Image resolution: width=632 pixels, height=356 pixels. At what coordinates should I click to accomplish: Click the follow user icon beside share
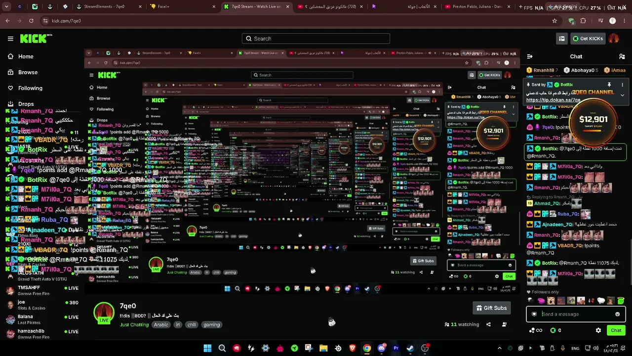click(x=504, y=324)
